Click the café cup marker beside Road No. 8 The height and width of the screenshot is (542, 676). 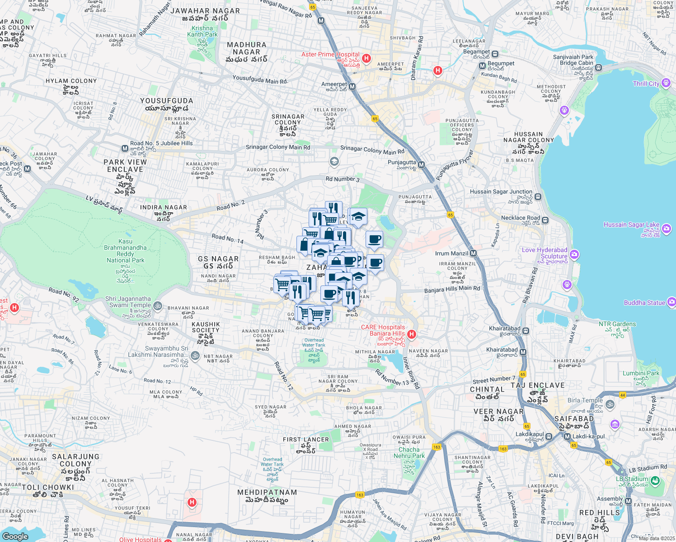329,294
